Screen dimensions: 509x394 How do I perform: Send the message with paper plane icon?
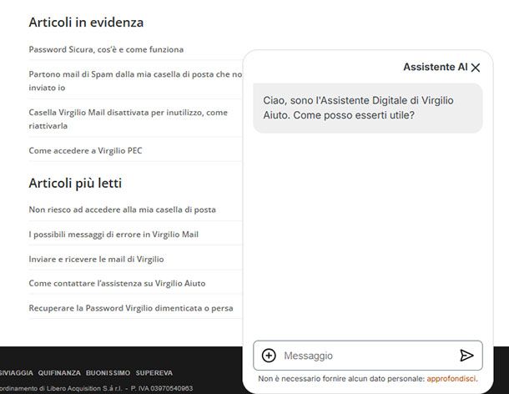coord(466,356)
